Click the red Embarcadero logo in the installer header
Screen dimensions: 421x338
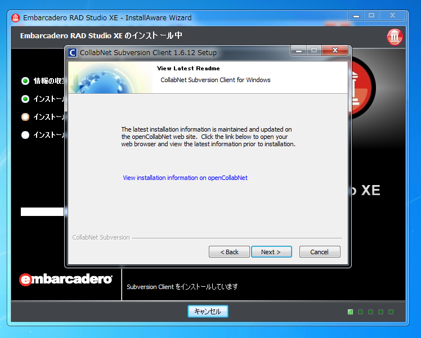[395, 37]
